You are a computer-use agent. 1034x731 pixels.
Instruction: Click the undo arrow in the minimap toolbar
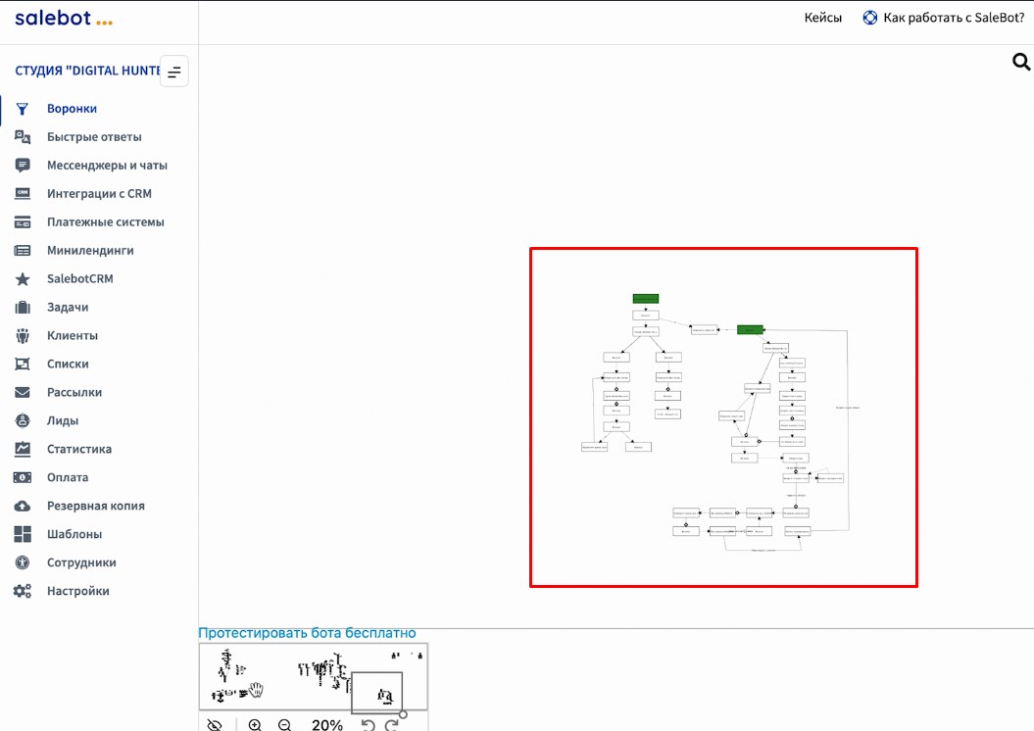(368, 725)
